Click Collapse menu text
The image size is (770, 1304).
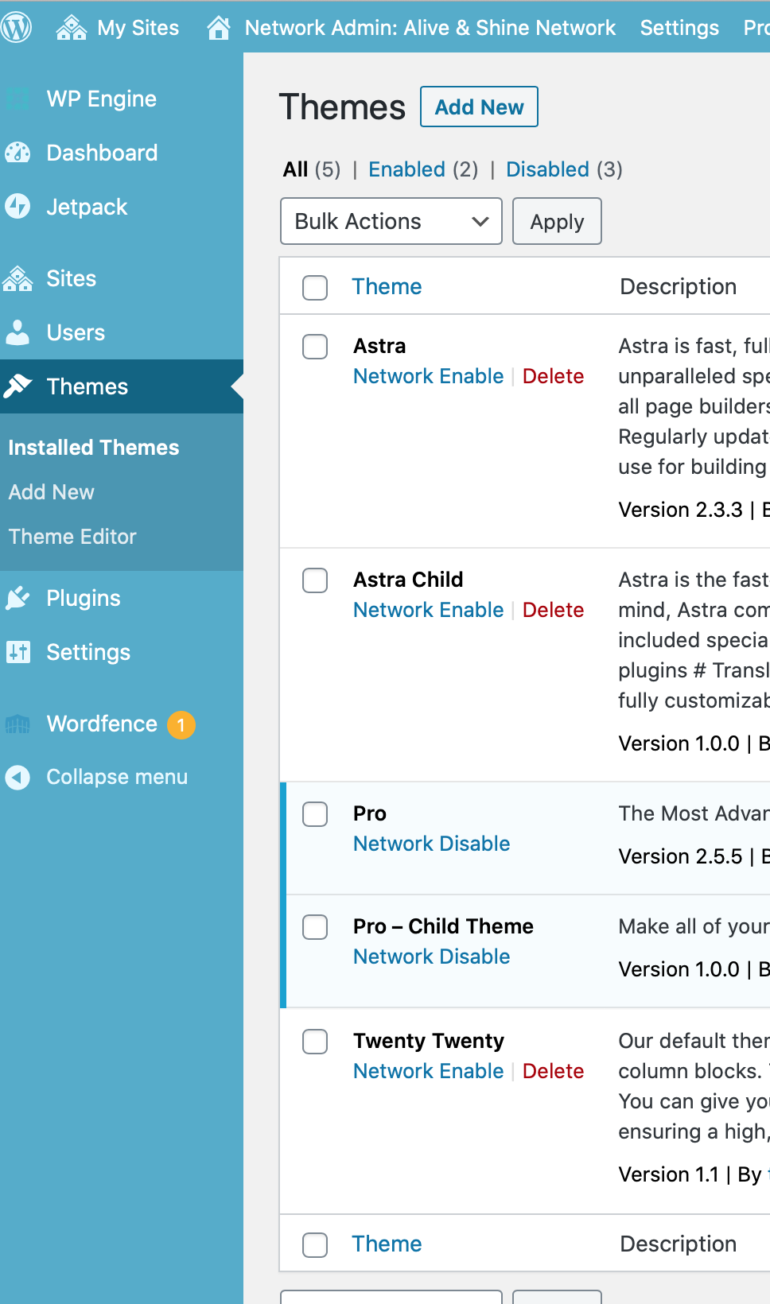pyautogui.click(x=117, y=777)
